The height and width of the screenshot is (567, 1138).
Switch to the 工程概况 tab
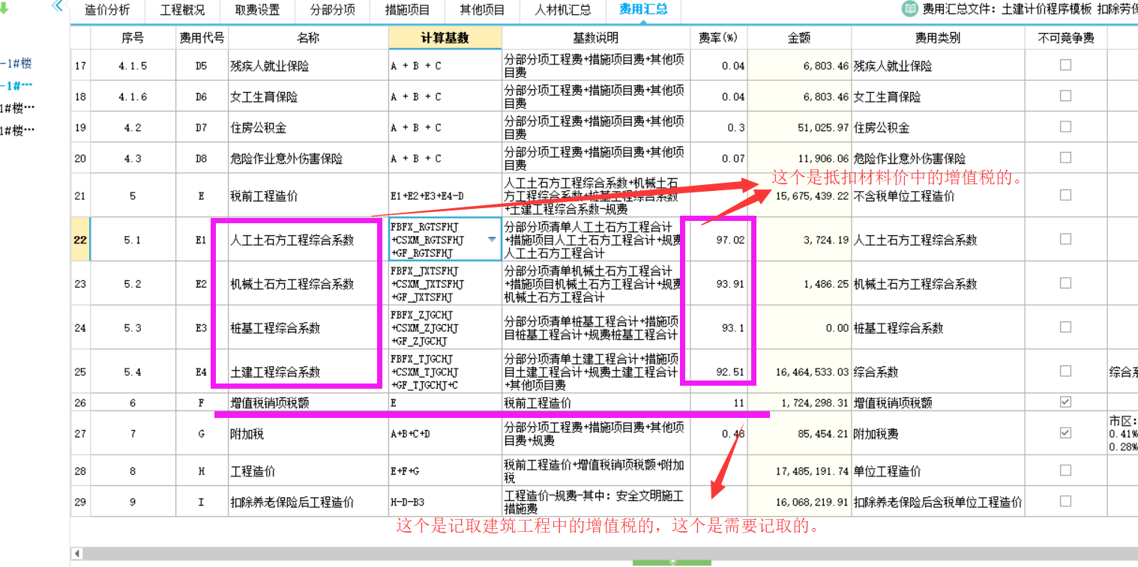coord(182,10)
